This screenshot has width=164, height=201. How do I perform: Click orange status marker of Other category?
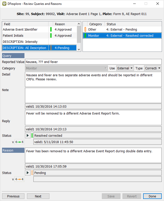tap(85, 30)
